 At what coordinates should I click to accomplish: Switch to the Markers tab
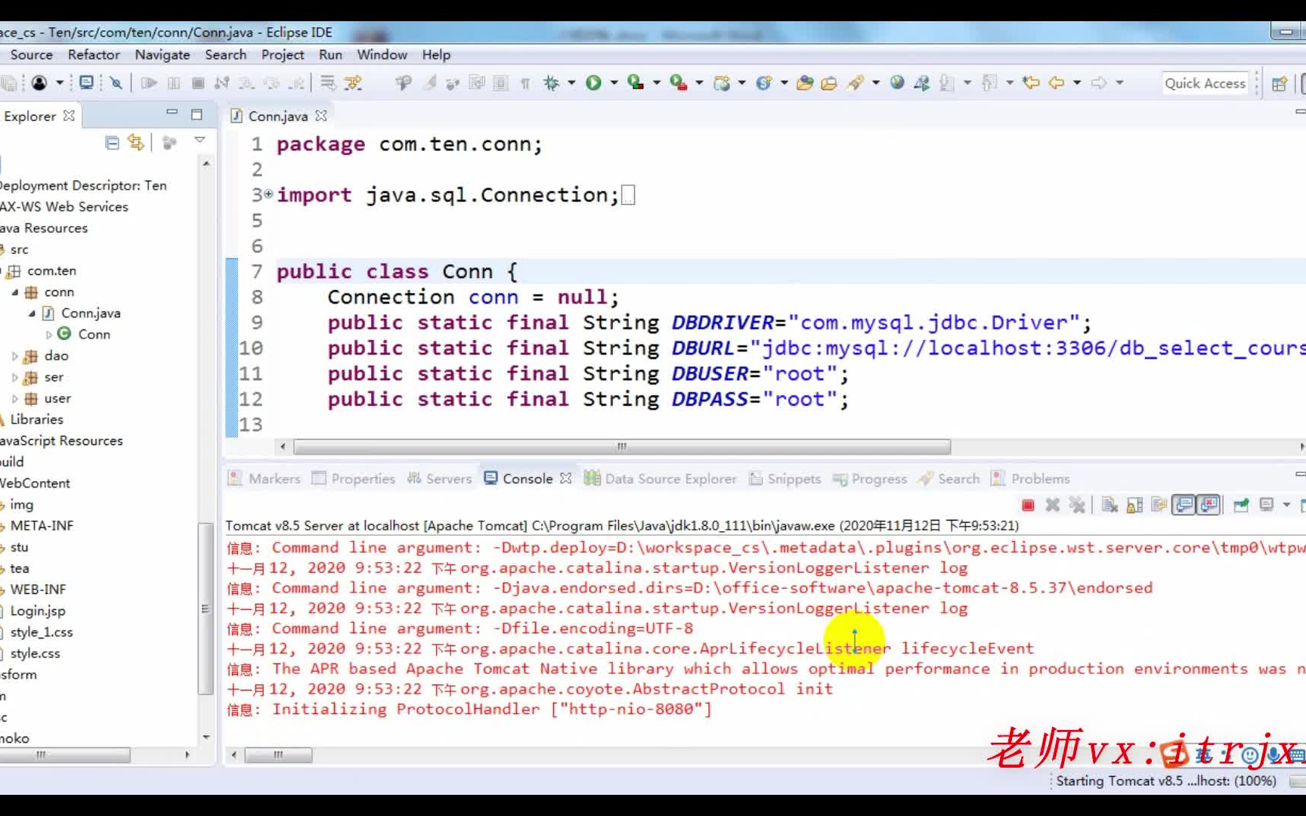[x=265, y=478]
